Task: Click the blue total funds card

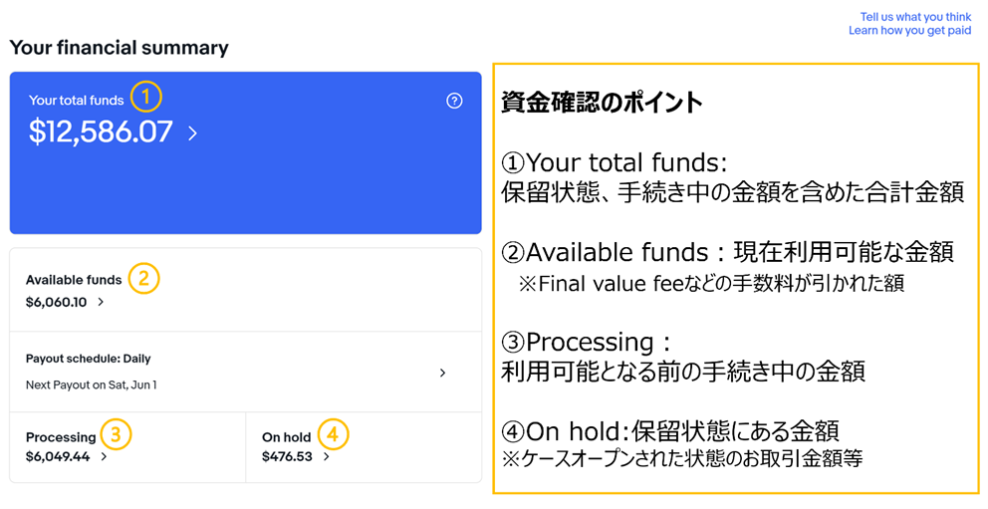Action: (246, 152)
